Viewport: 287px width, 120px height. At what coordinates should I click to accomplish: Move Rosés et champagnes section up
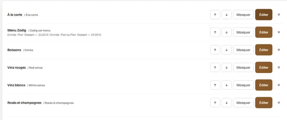(x=215, y=103)
